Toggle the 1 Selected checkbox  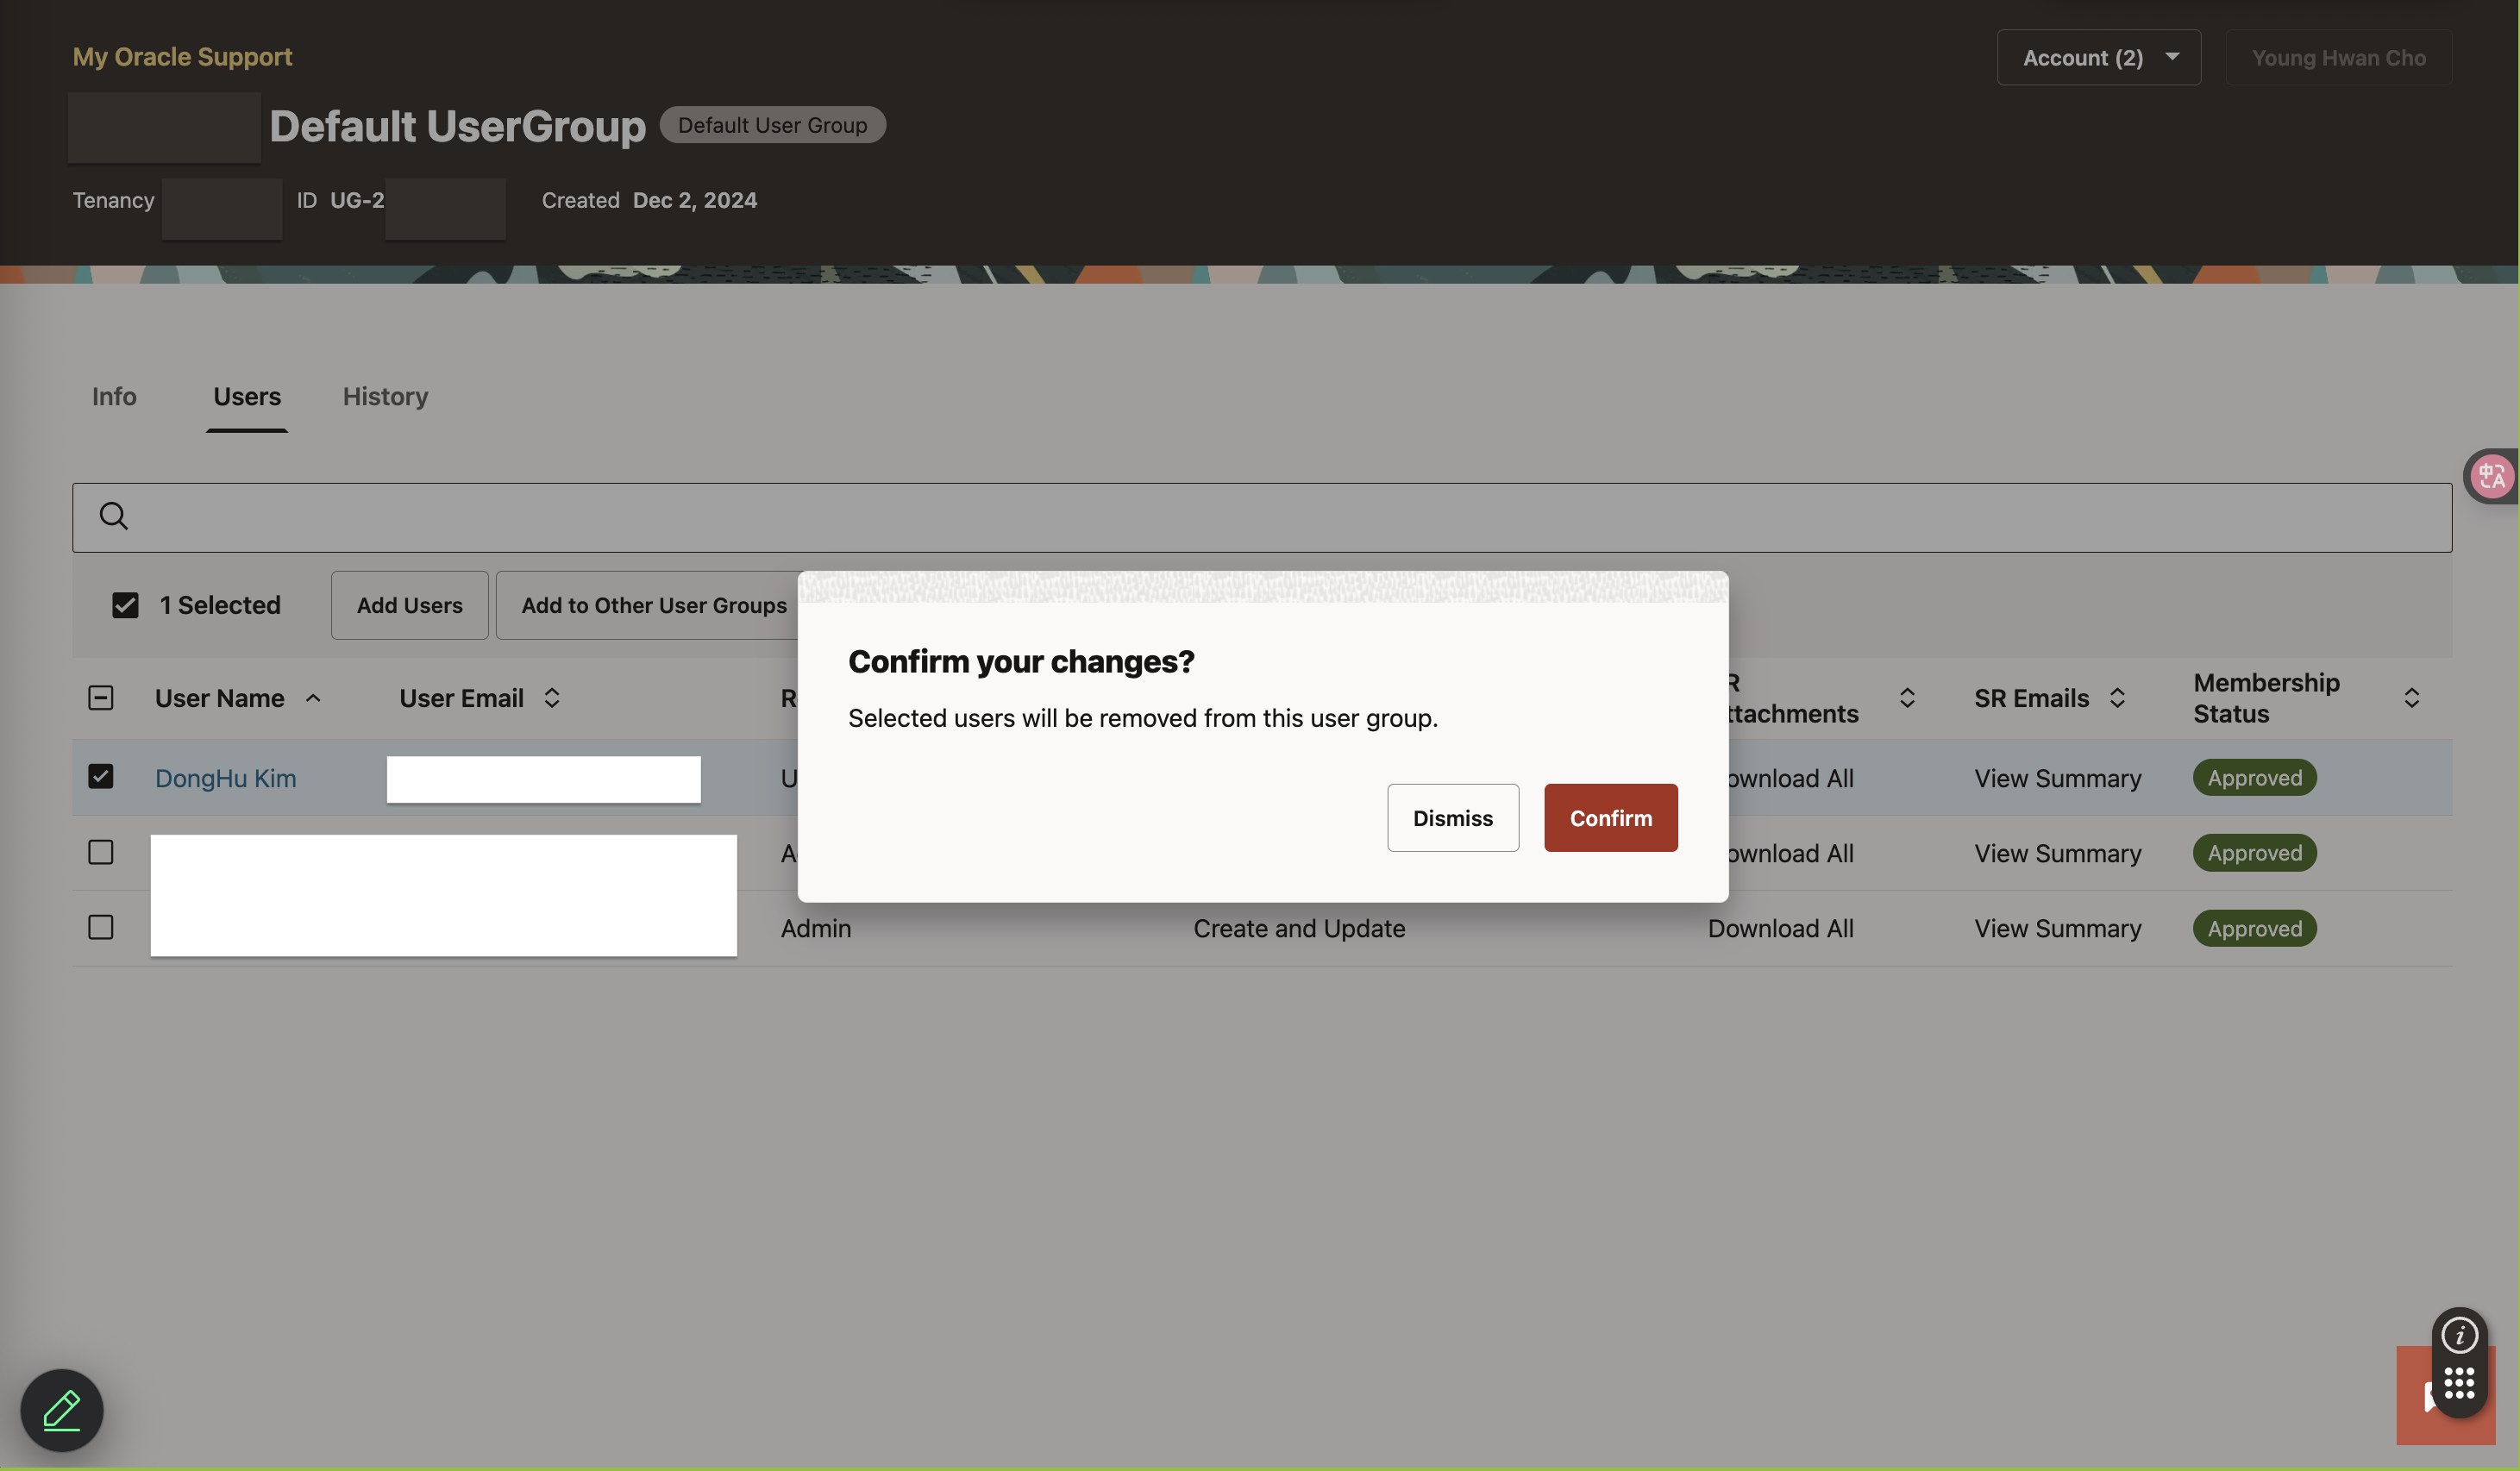point(125,605)
